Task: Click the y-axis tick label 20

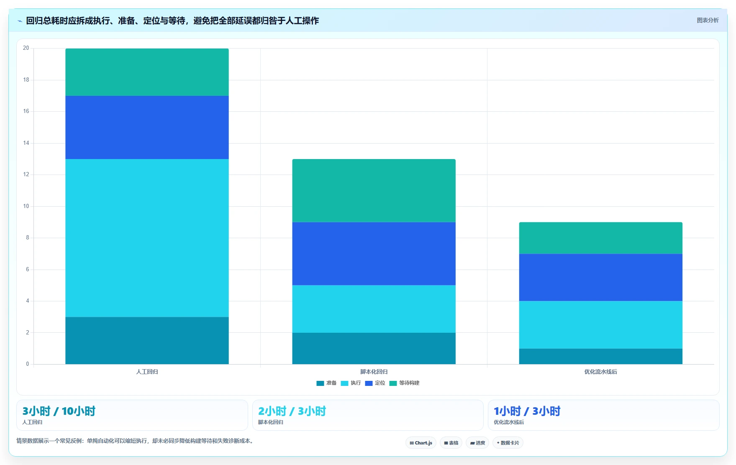Action: 26,48
